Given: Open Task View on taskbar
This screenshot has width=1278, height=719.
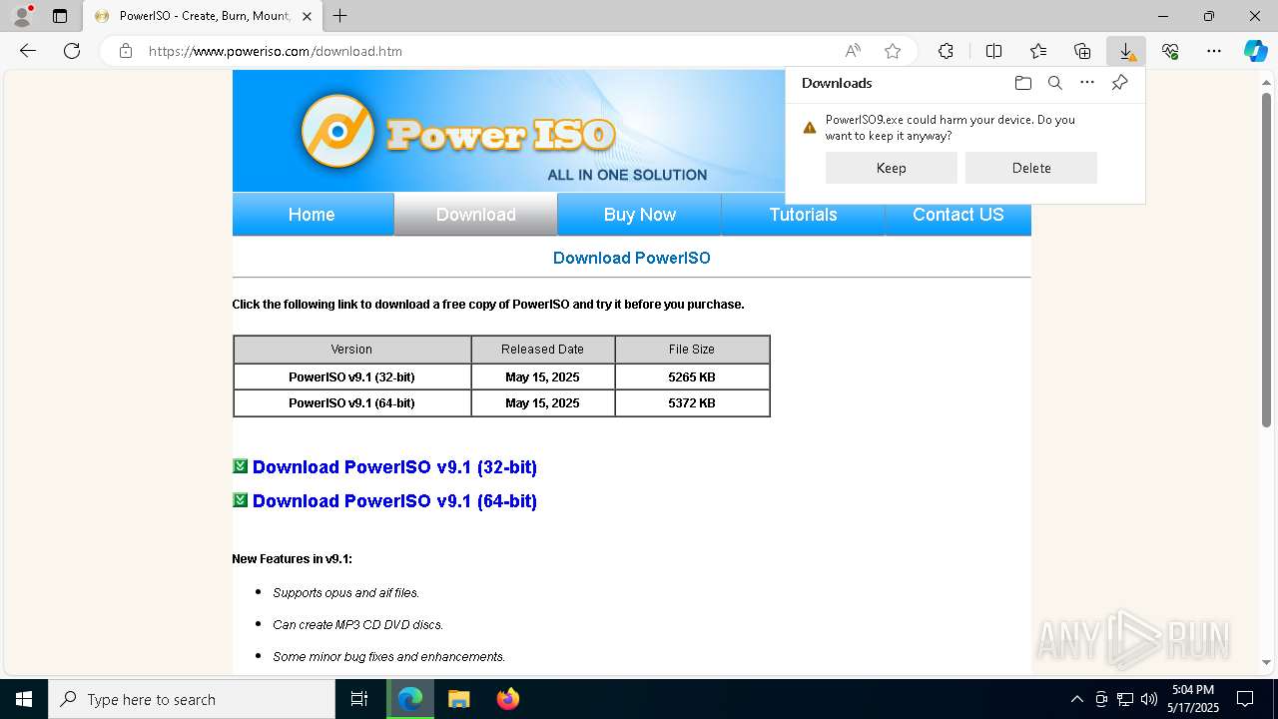Looking at the screenshot, I should pyautogui.click(x=359, y=699).
